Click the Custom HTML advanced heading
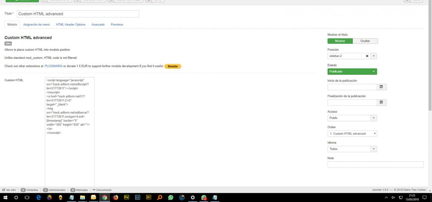The image size is (432, 202). pos(28,37)
